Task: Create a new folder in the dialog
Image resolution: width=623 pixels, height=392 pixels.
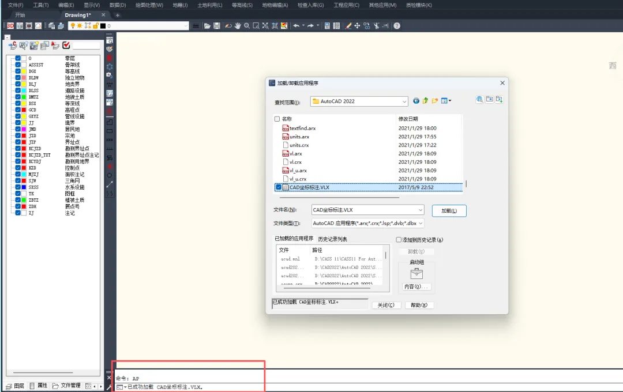Action: click(x=435, y=101)
